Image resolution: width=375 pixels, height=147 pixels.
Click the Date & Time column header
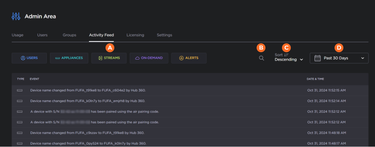tap(315, 79)
